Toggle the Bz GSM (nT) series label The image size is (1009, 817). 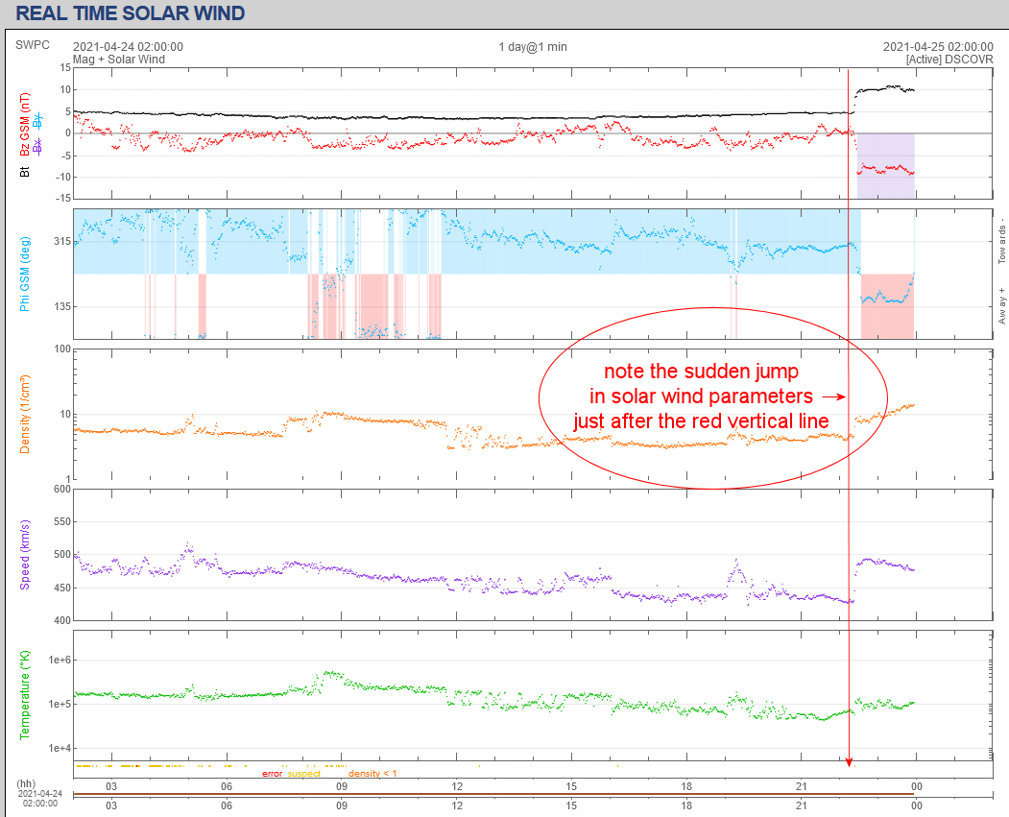tap(25, 125)
